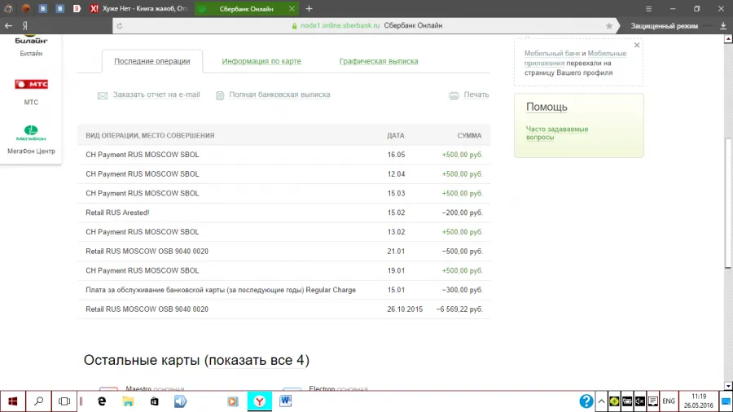733x412 pixels.
Task: Click the browser back arrow
Action: point(8,26)
